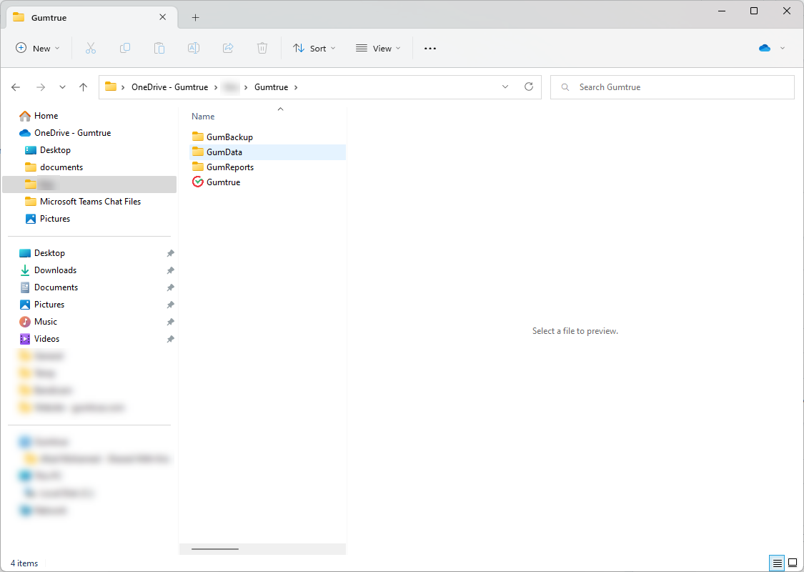Screen dimensions: 804x572
Task: Expand the OneDrive status dropdown chevron
Action: [783, 48]
